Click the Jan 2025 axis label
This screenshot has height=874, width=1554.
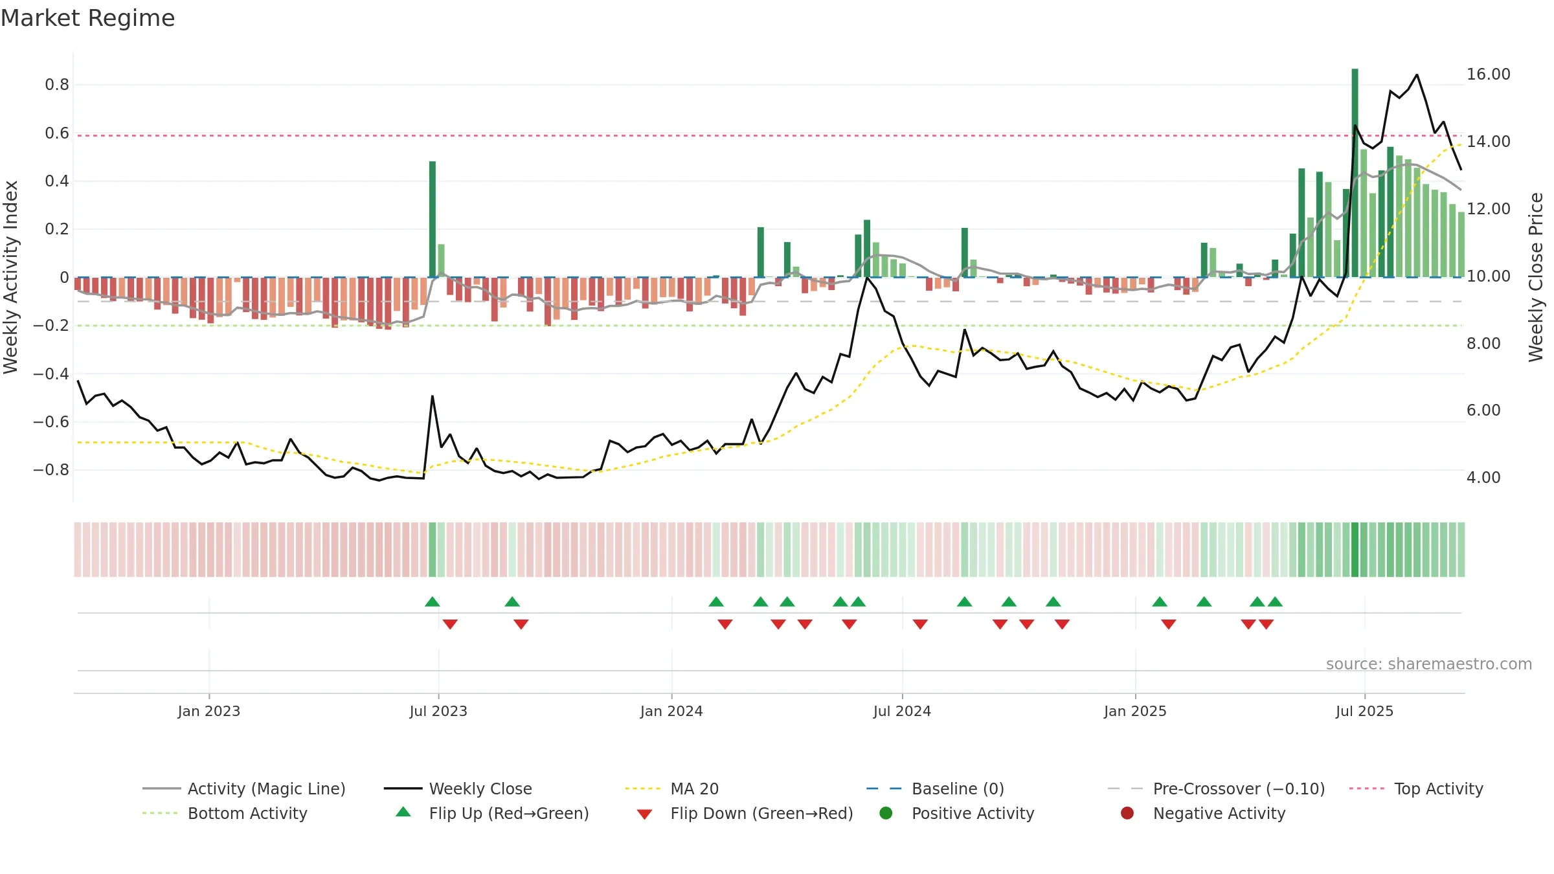(1135, 712)
